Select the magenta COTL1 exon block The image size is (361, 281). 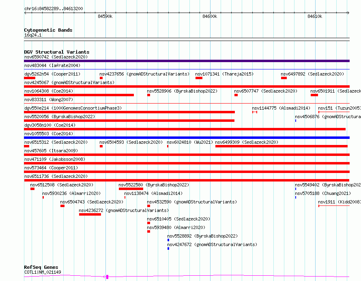coord(107,277)
